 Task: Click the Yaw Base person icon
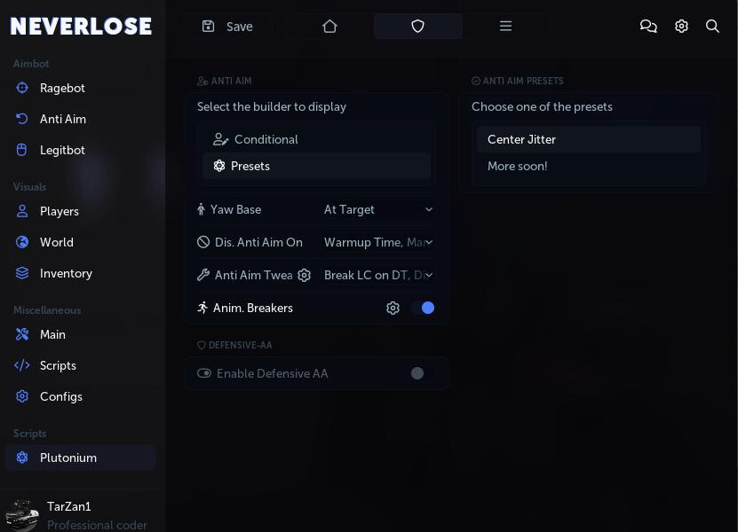[x=201, y=209]
